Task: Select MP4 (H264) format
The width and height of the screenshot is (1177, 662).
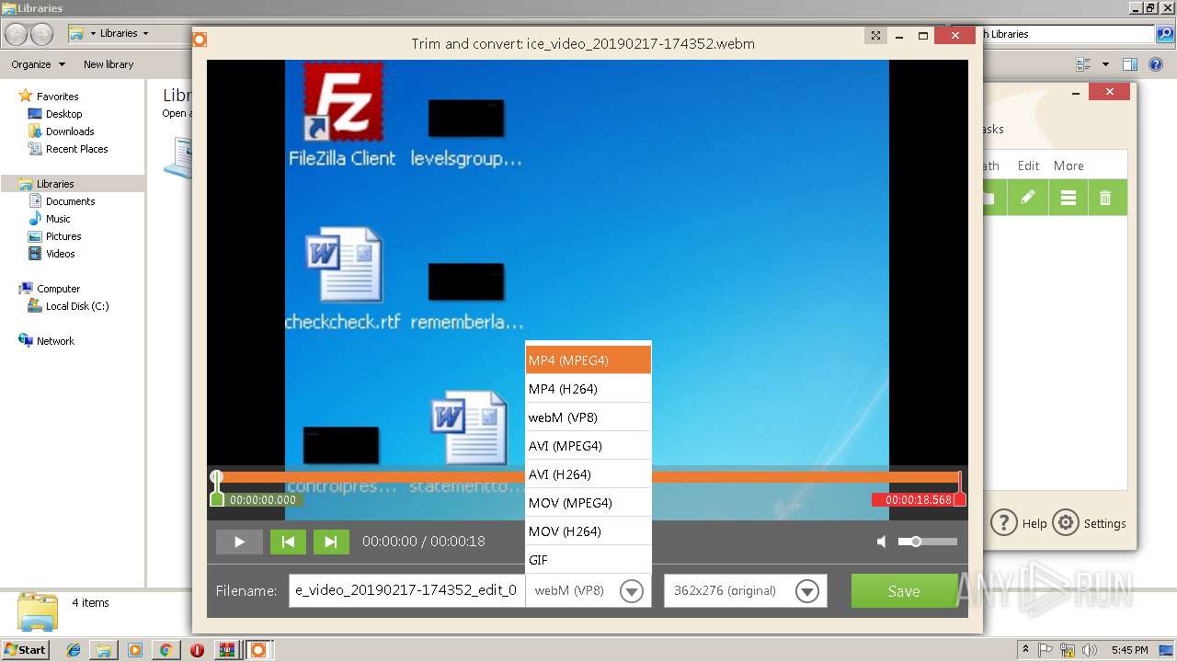Action: [x=588, y=389]
